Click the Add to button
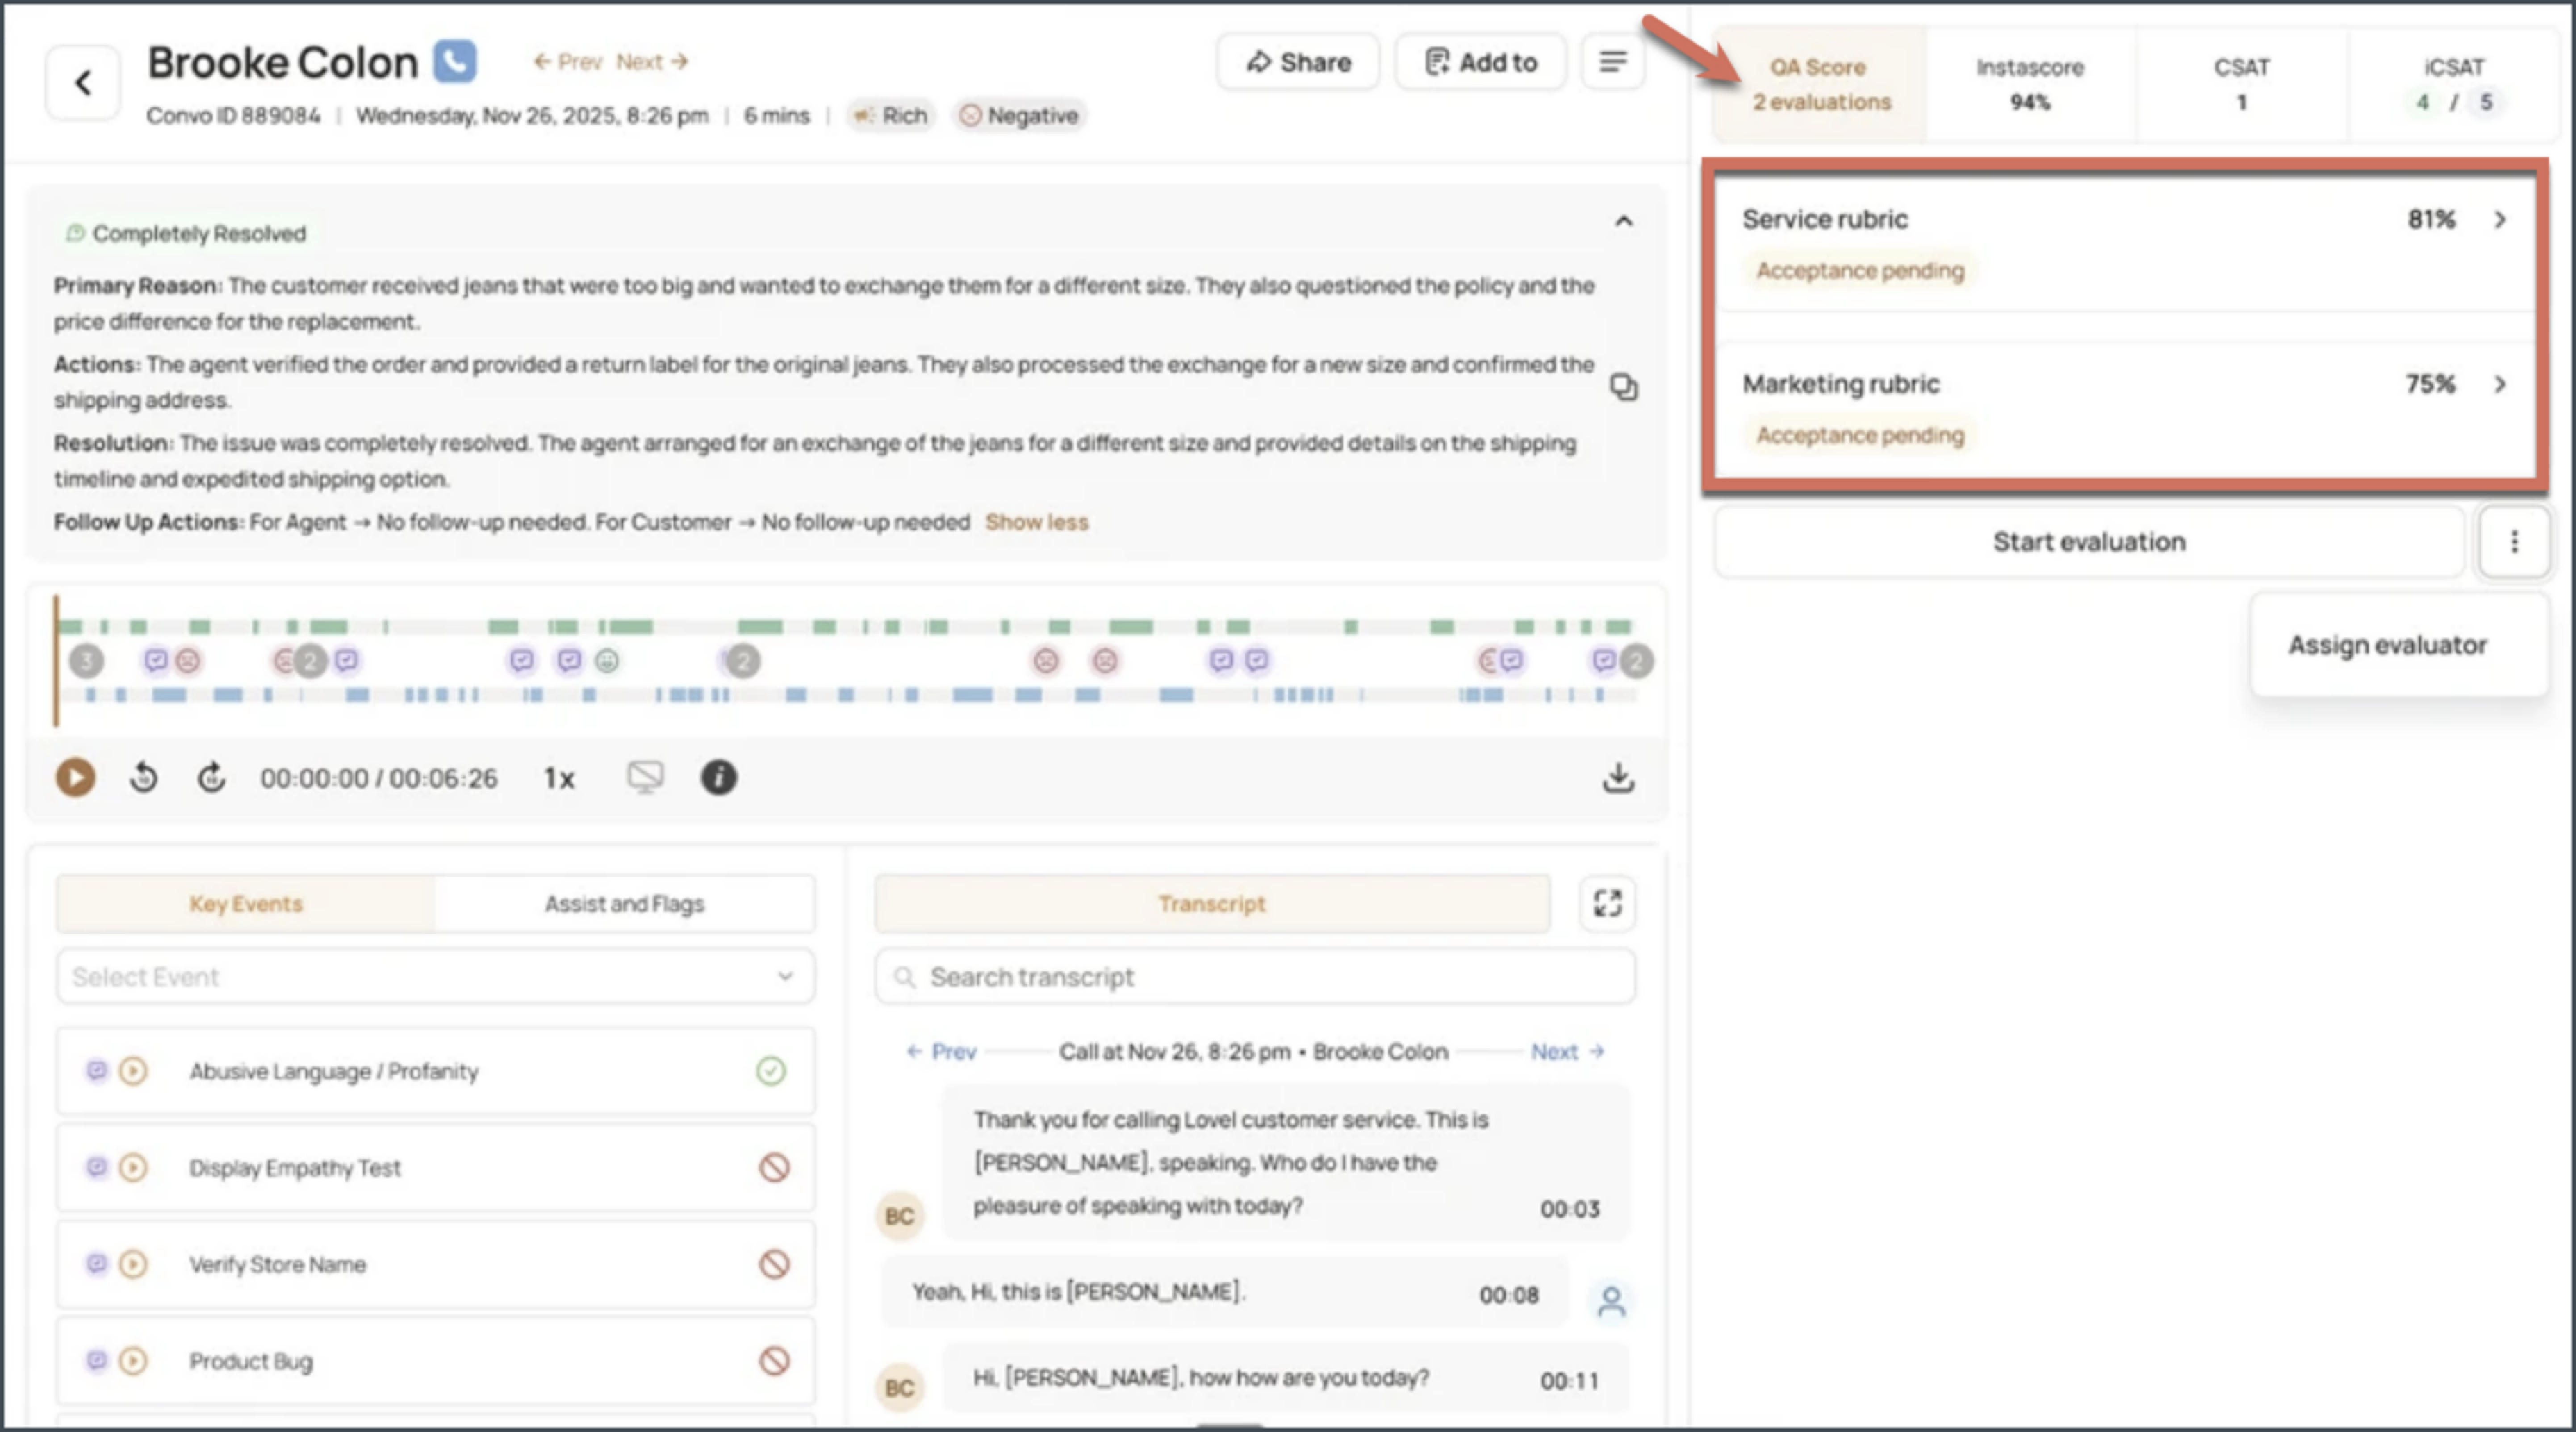2576x1432 pixels. [1480, 62]
